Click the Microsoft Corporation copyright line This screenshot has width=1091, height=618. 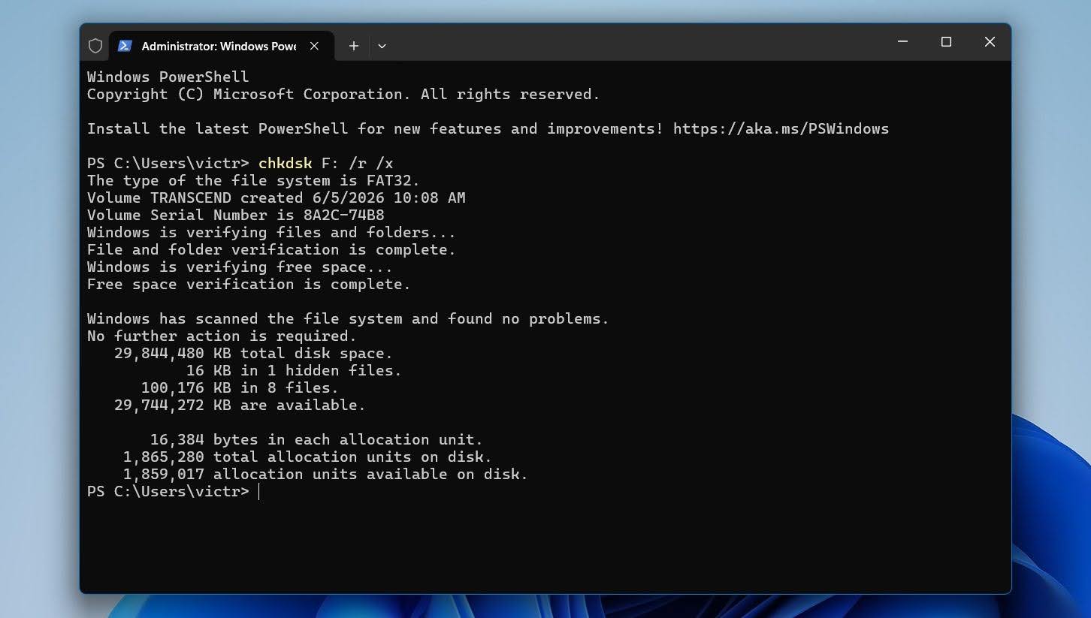[343, 94]
